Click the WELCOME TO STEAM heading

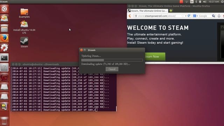click(x=158, y=28)
